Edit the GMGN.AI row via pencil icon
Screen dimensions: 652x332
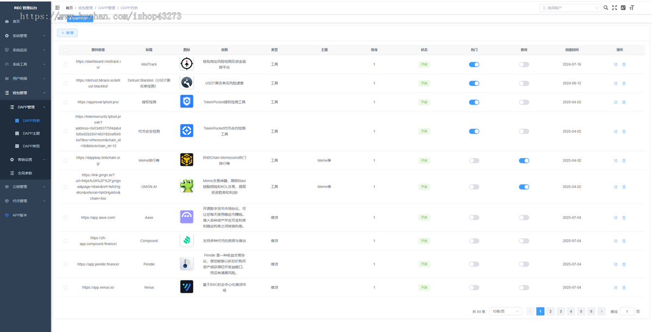click(x=616, y=186)
